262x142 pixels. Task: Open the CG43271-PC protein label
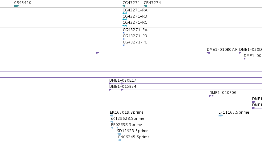pyautogui.click(x=135, y=42)
